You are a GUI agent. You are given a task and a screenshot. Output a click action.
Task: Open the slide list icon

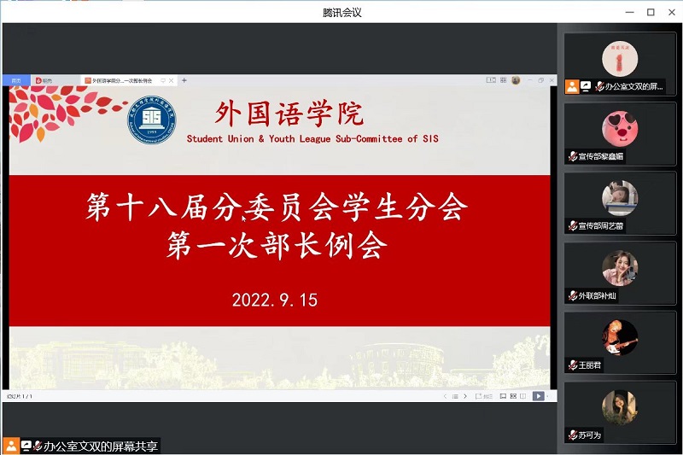(x=455, y=396)
